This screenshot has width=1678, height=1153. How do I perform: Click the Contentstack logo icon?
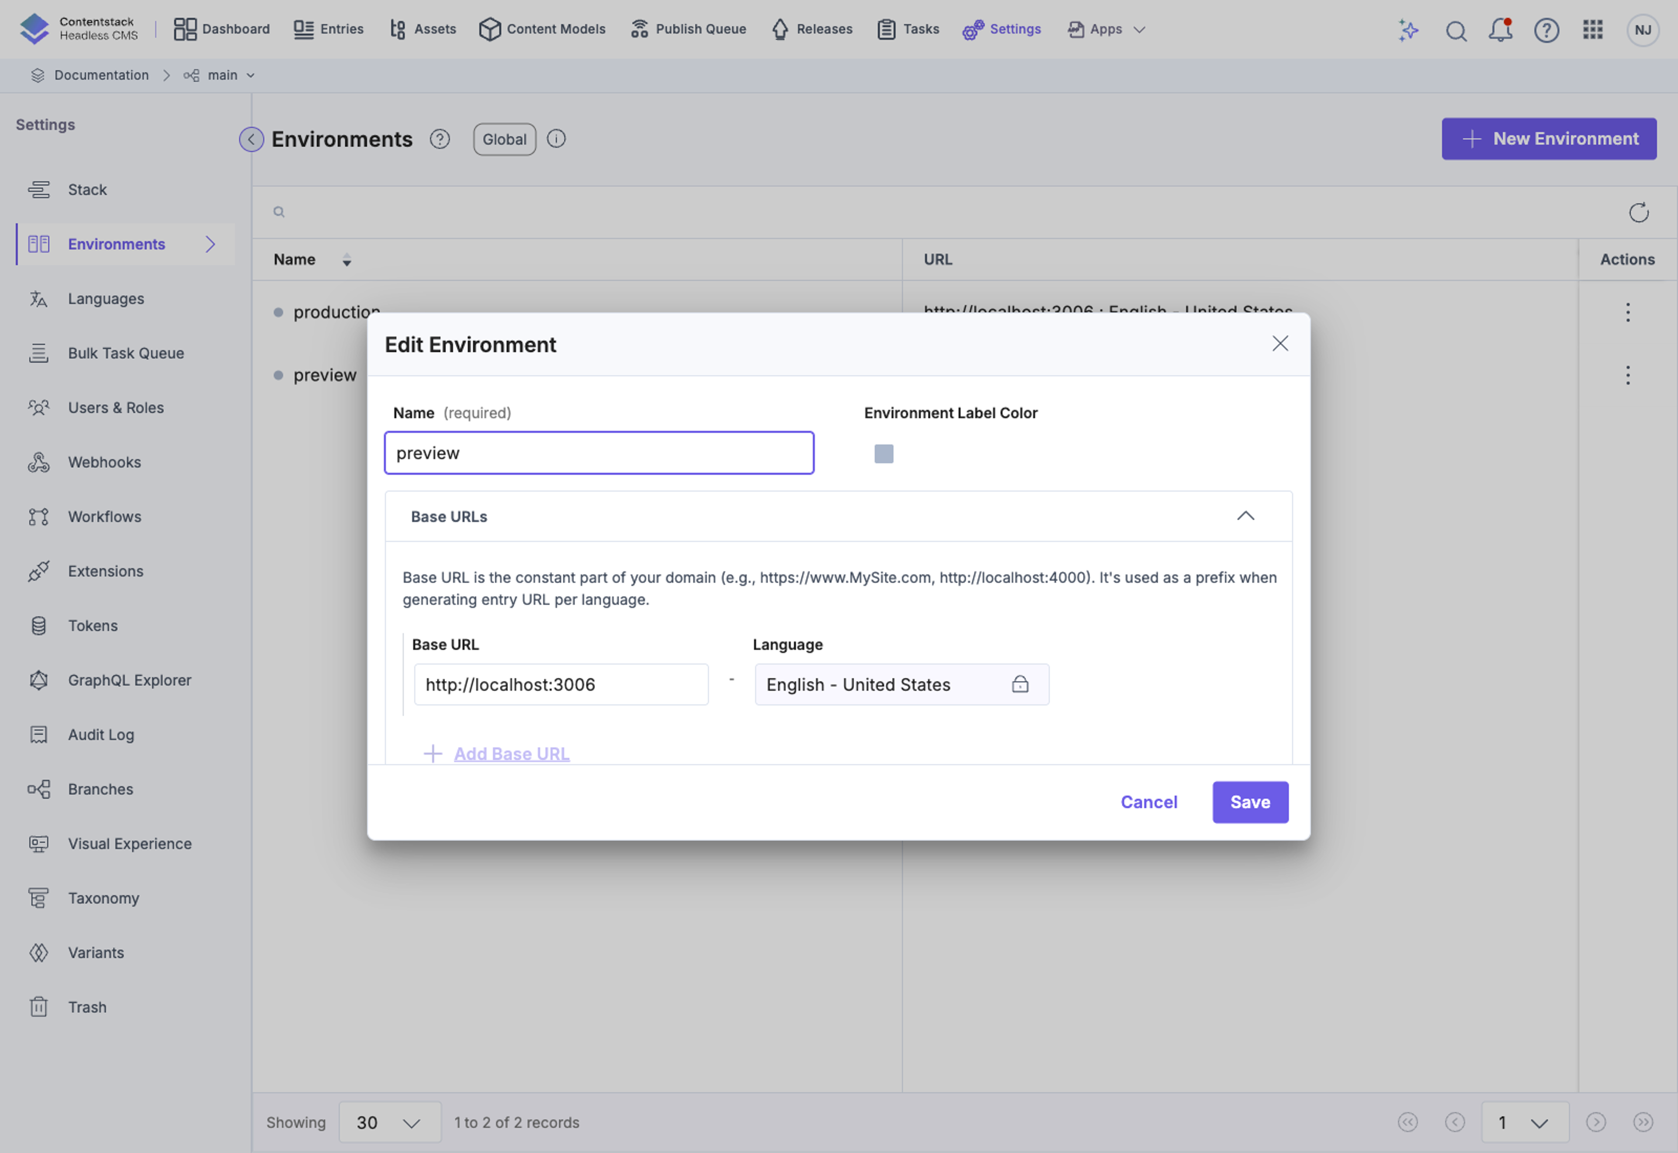click(x=34, y=29)
